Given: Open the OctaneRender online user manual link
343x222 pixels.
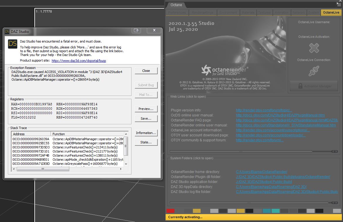Looking at the screenshot, I should pyautogui.click(x=286, y=125).
